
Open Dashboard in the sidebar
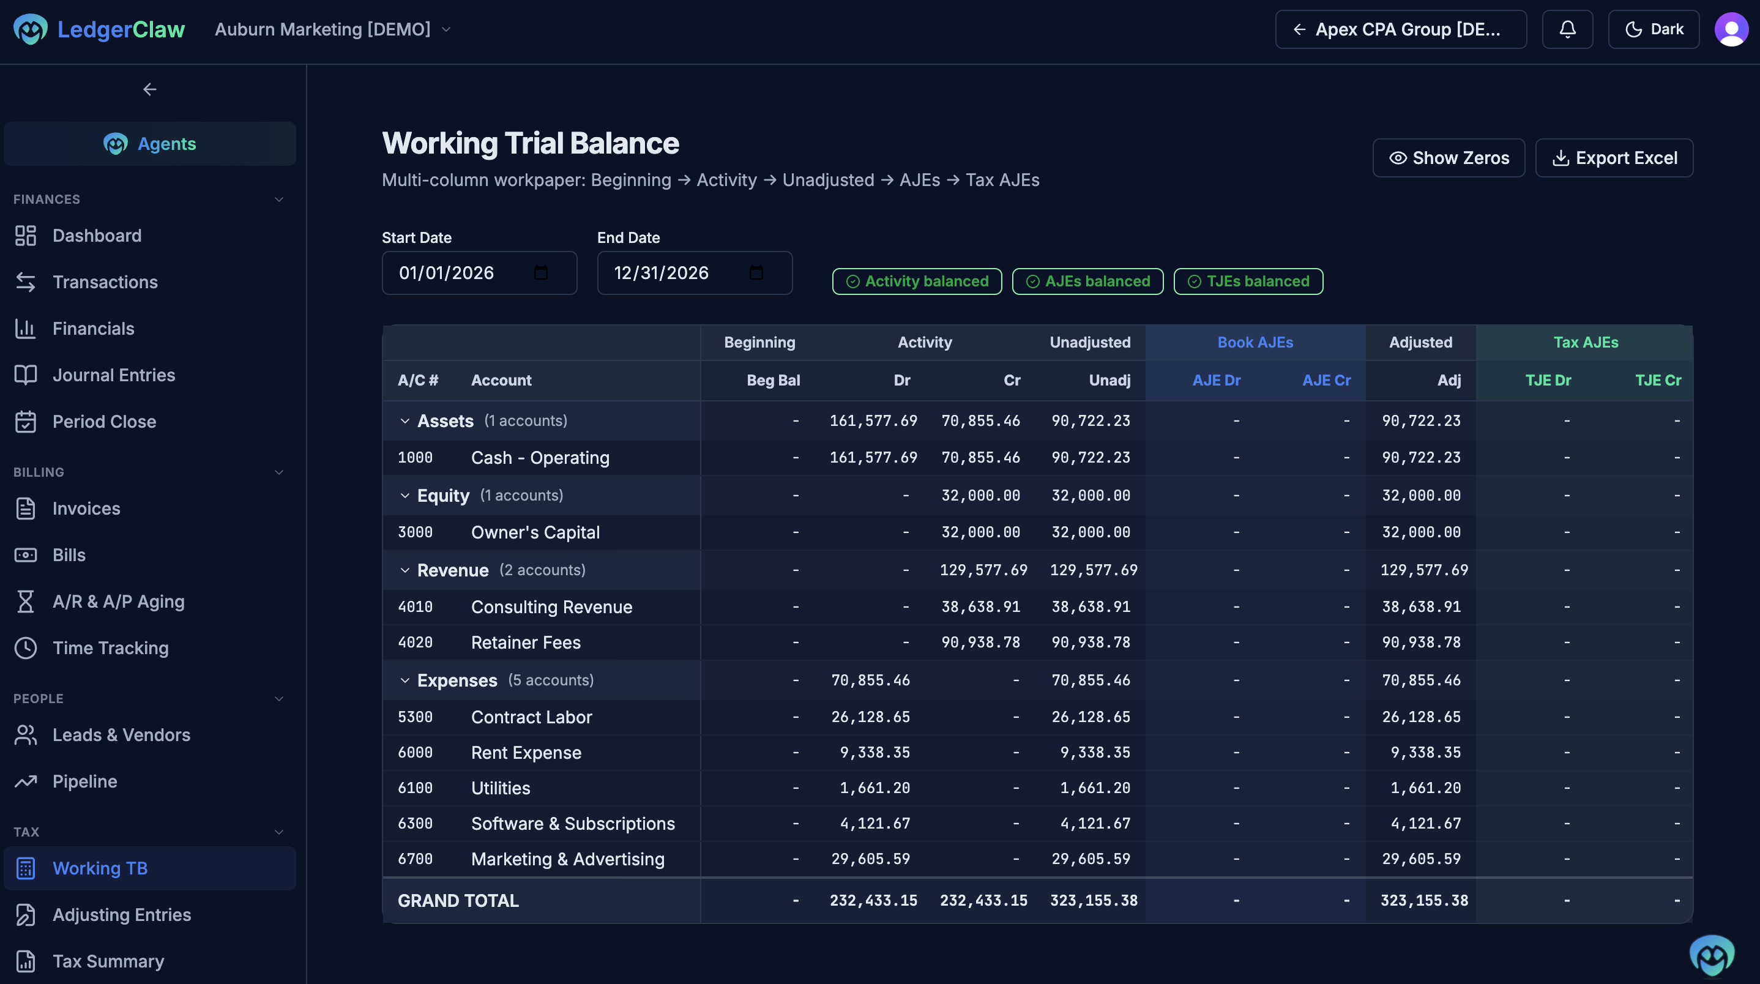pyautogui.click(x=150, y=236)
